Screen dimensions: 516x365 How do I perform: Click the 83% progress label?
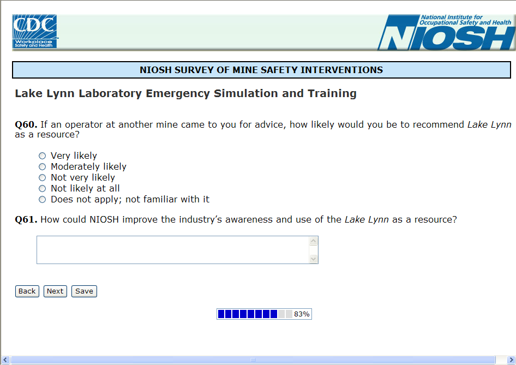pyautogui.click(x=302, y=314)
